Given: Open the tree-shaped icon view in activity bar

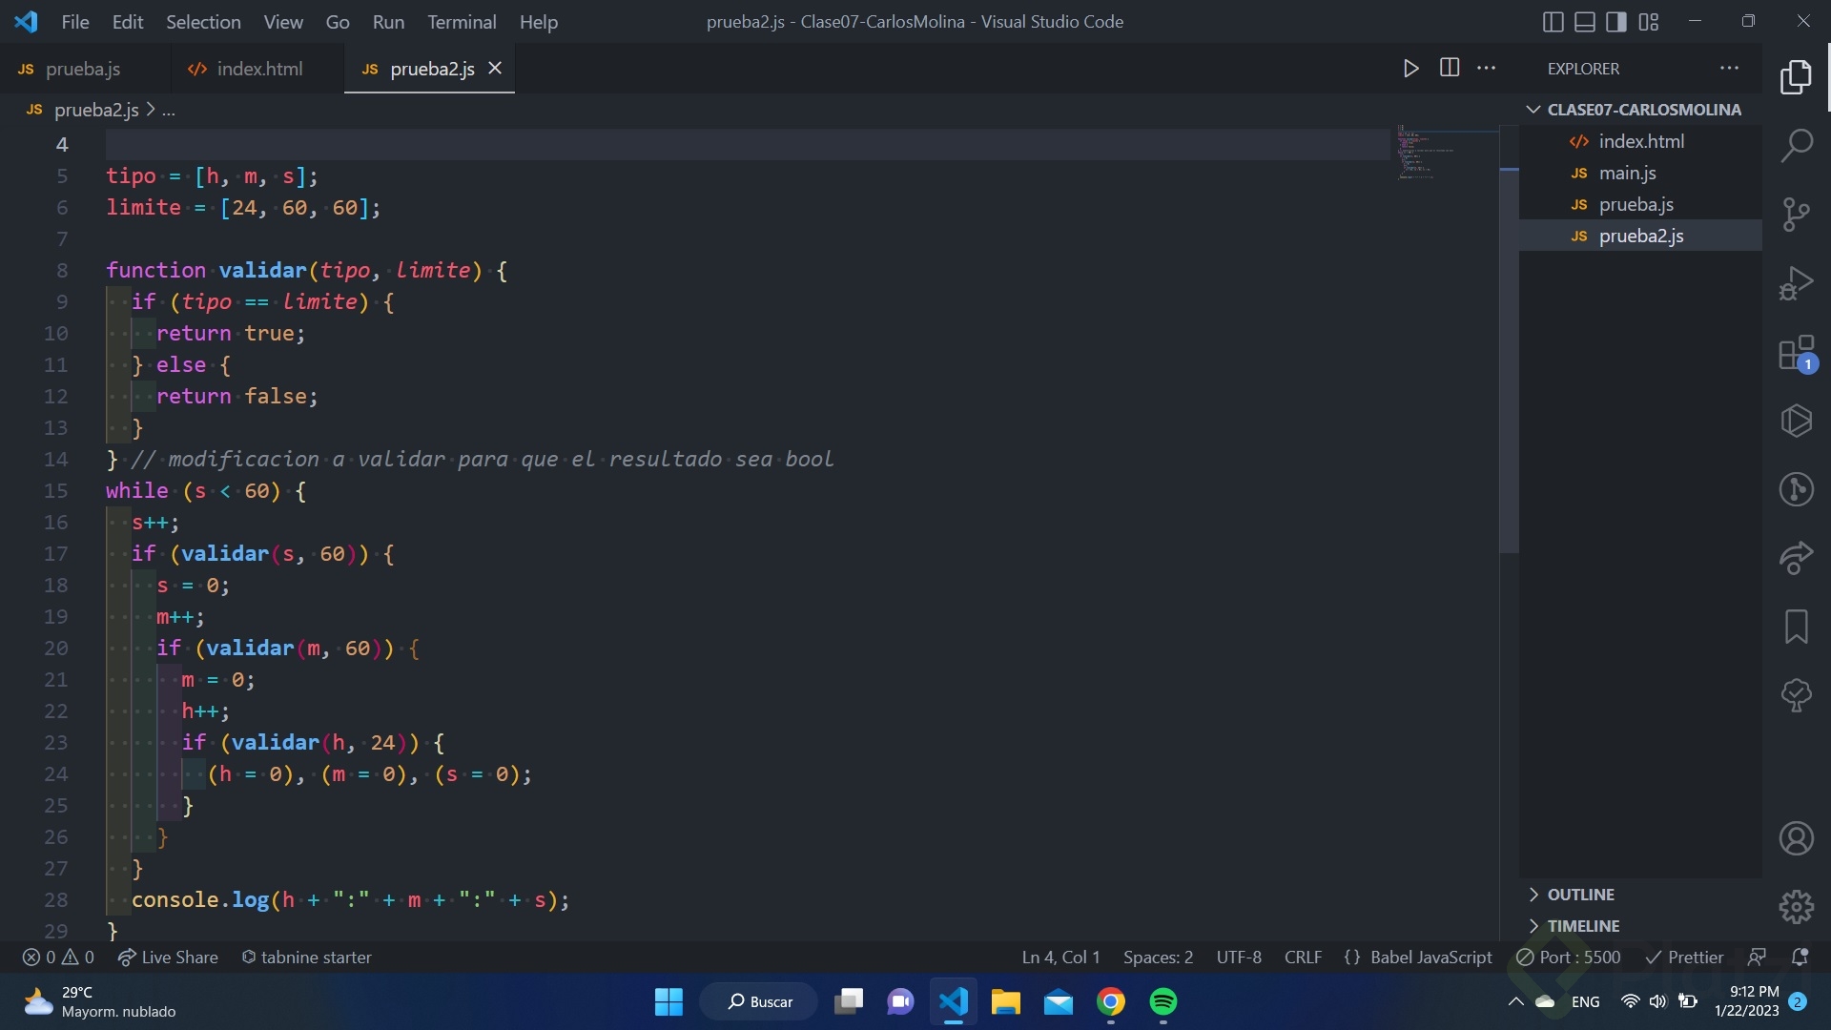Looking at the screenshot, I should click(x=1796, y=695).
